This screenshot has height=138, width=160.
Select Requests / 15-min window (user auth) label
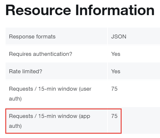click(x=50, y=94)
